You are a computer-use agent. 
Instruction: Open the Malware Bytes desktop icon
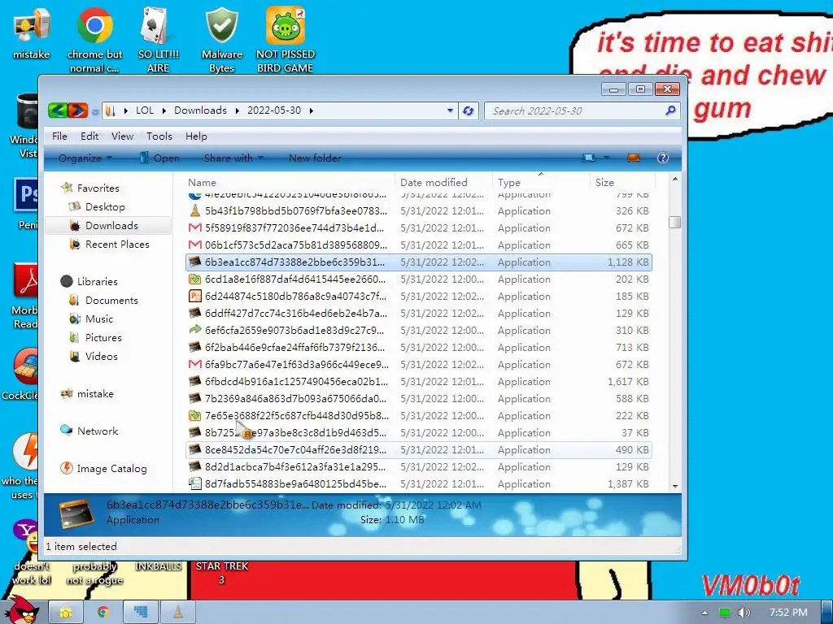click(221, 39)
